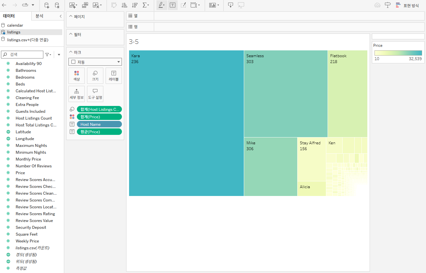
Task: Clear the sheet using the chart-with-X icon
Action: coord(96,5)
